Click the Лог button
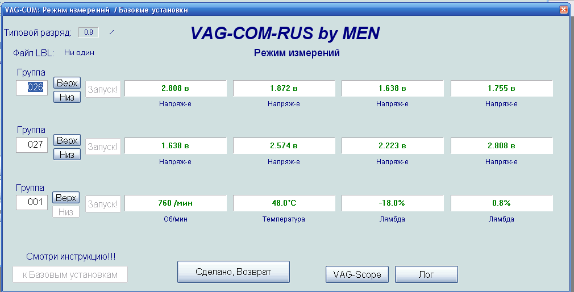 pyautogui.click(x=426, y=274)
